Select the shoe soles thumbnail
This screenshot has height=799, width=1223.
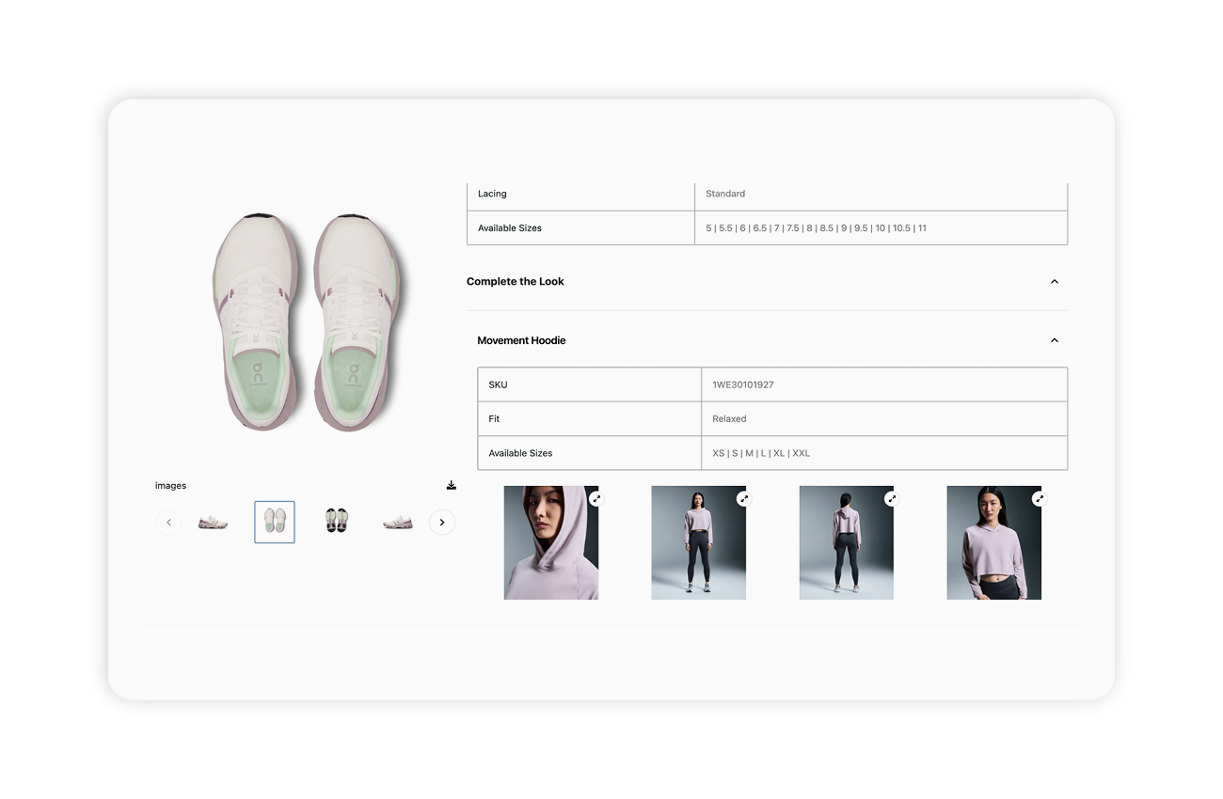[336, 523]
